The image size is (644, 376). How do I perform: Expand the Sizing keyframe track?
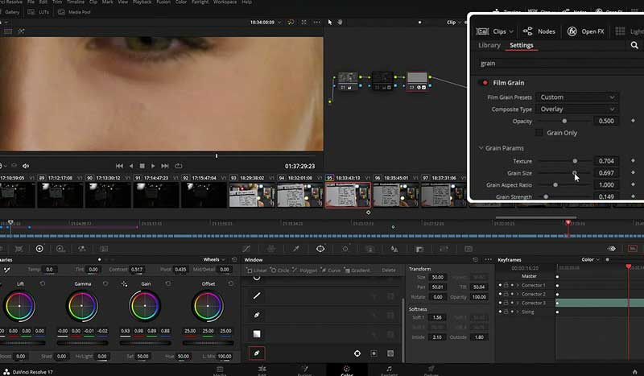click(518, 312)
